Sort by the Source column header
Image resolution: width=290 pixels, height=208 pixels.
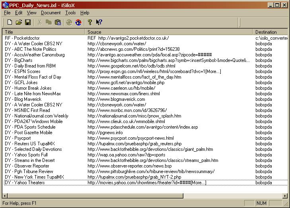tap(169, 32)
